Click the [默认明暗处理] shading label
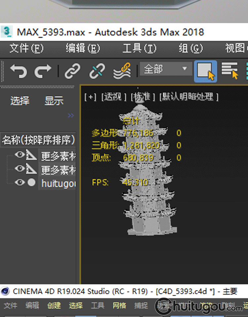 (x=189, y=97)
